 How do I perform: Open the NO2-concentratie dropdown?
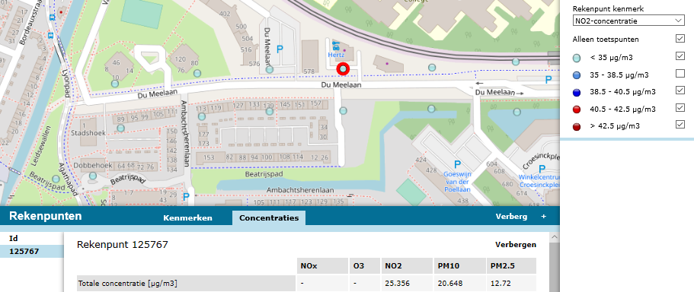coord(628,21)
